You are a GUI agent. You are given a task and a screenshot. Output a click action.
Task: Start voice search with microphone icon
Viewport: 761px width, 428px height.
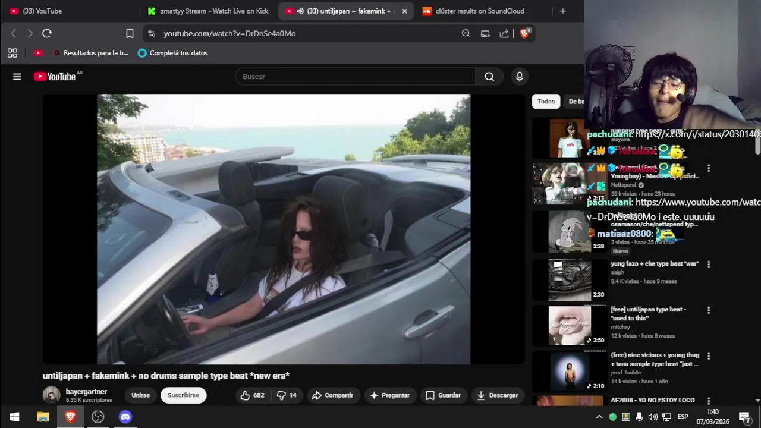[520, 77]
